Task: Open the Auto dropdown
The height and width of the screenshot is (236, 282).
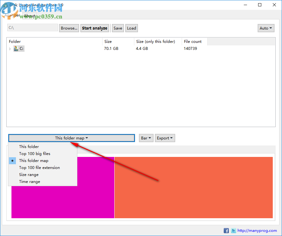Action: coord(266,28)
